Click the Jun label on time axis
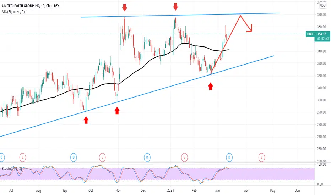 [x=297, y=191]
